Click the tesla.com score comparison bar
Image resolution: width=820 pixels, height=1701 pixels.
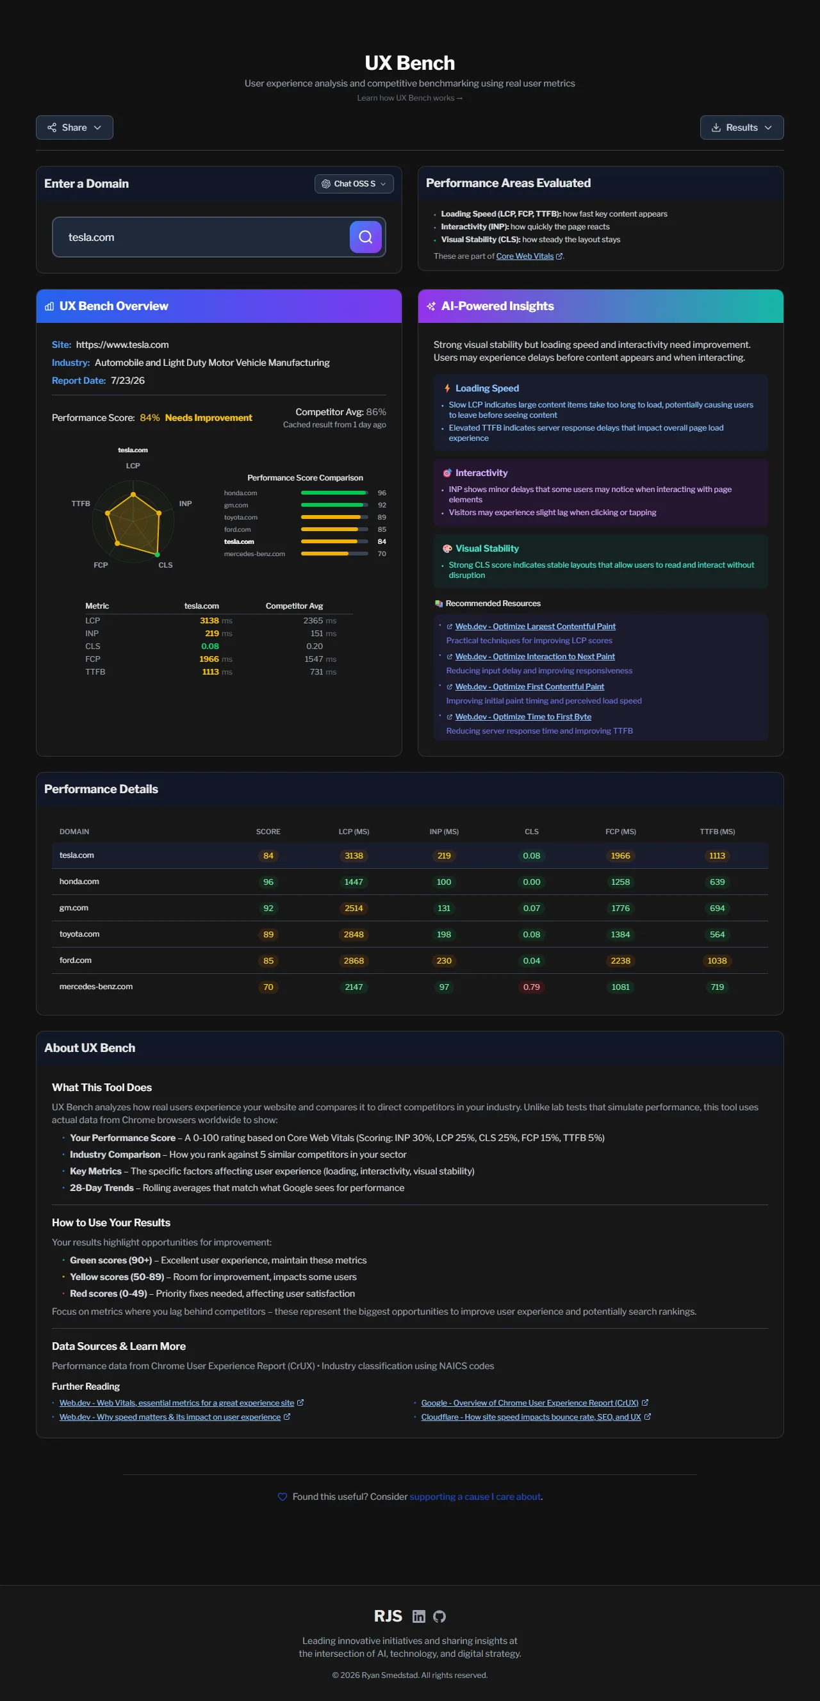point(335,541)
